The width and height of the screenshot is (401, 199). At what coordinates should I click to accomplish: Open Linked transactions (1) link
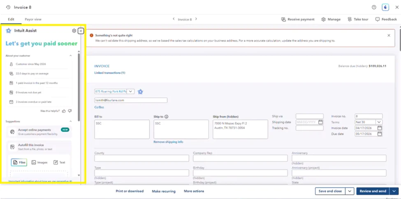coord(110,73)
